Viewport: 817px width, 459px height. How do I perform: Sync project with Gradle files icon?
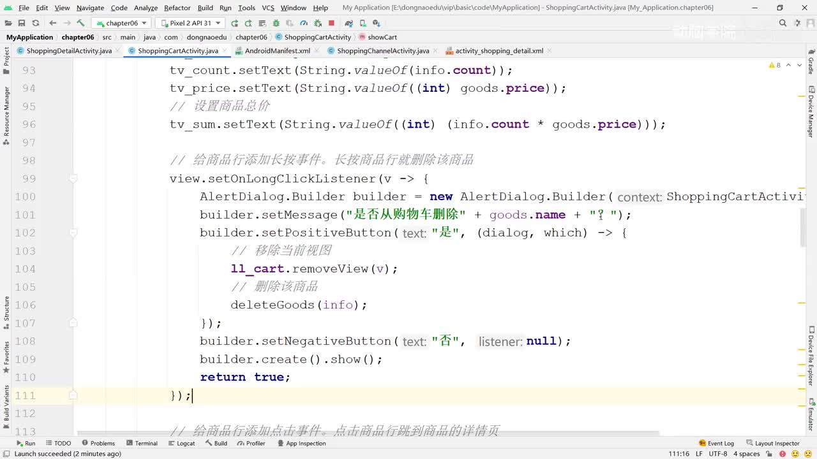pyautogui.click(x=349, y=23)
